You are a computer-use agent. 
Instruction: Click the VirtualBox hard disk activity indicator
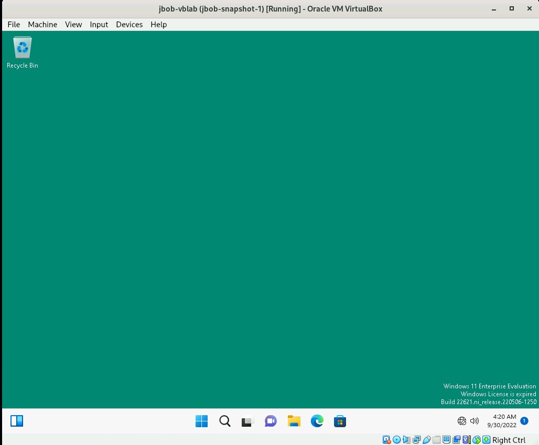pyautogui.click(x=386, y=440)
